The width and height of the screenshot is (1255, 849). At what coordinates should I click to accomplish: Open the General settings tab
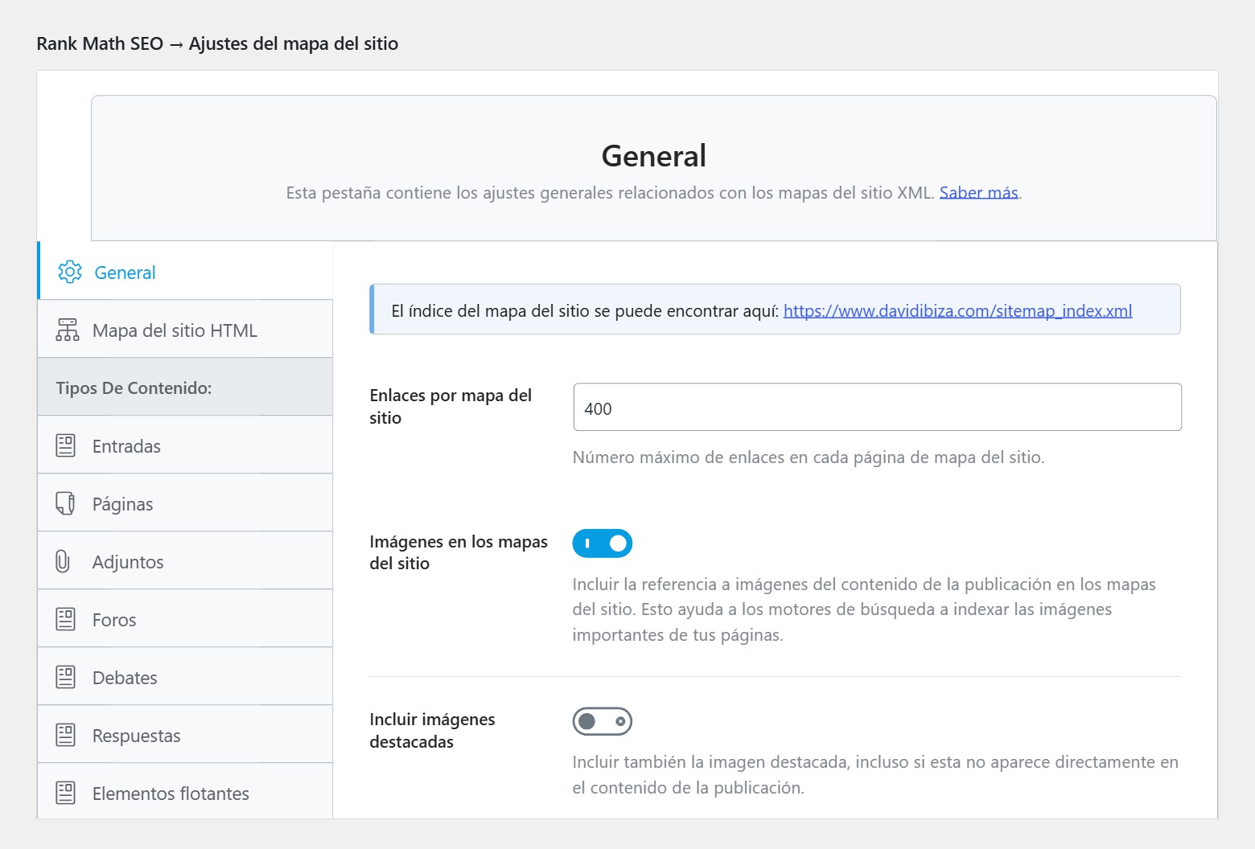[185, 271]
